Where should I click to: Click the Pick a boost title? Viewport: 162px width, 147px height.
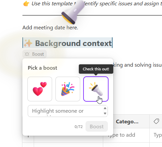(42, 68)
